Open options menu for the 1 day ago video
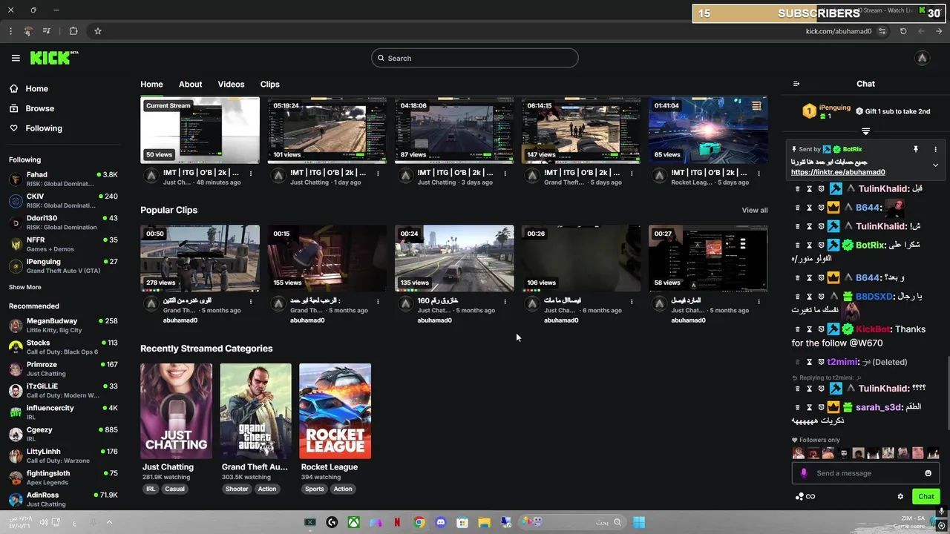 (378, 174)
